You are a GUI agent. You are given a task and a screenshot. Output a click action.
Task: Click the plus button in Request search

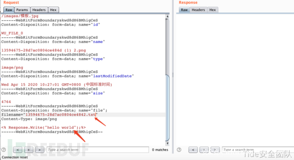coord(29,150)
